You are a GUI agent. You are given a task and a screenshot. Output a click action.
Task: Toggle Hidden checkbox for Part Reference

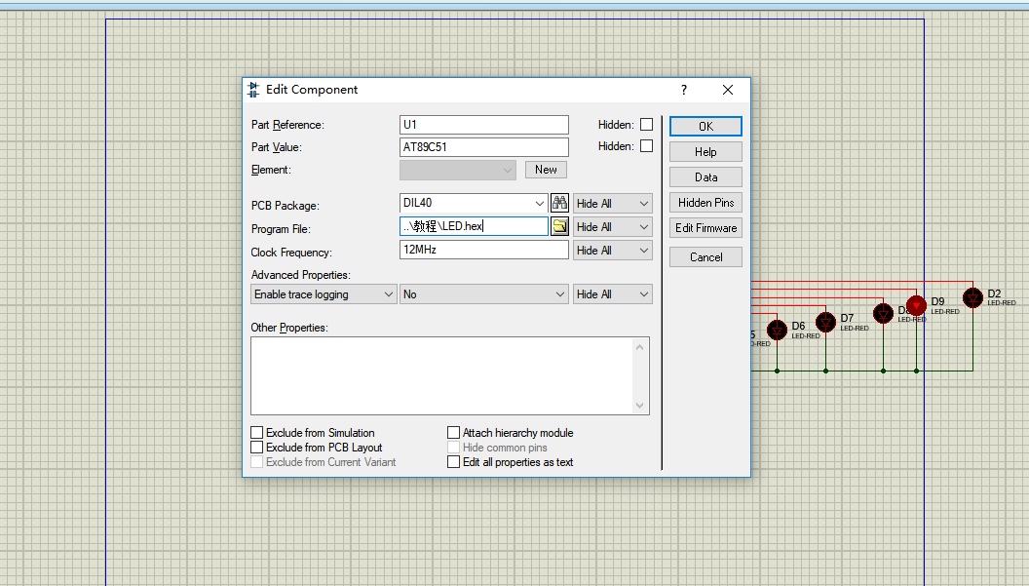tap(646, 124)
